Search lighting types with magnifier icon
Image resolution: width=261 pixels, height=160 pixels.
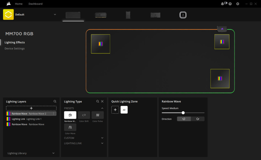click(98, 101)
